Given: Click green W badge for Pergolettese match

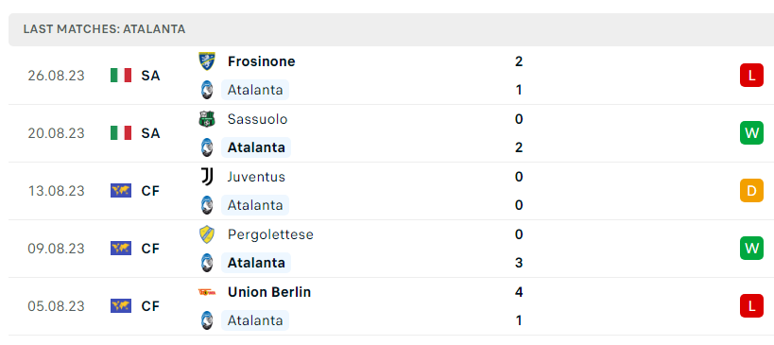Looking at the screenshot, I should [751, 249].
